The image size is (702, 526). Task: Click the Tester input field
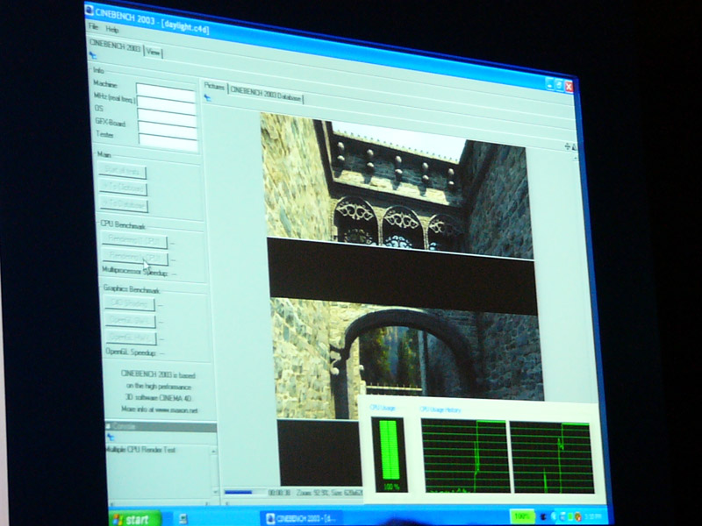pos(168,141)
